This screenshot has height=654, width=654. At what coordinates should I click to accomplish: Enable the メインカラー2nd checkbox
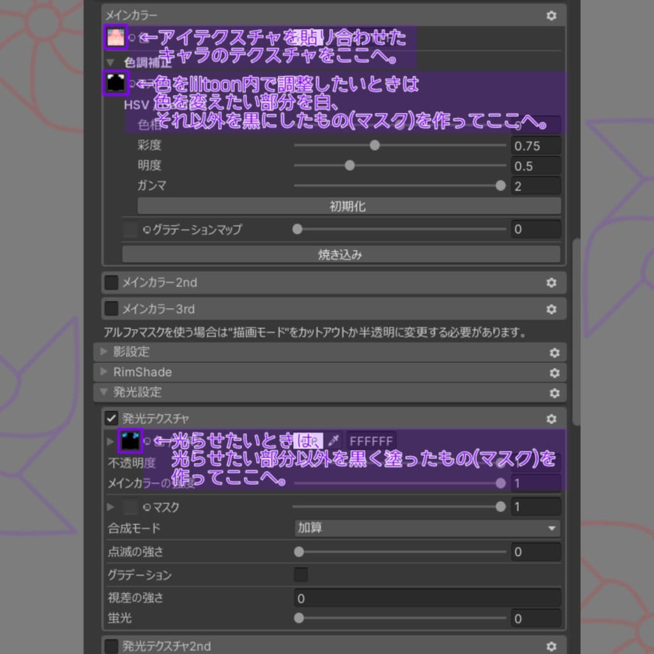(110, 282)
